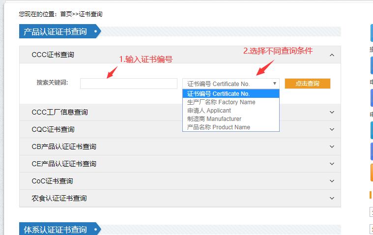Open the query condition dropdown box
This screenshot has height=235, width=373.
click(x=230, y=84)
